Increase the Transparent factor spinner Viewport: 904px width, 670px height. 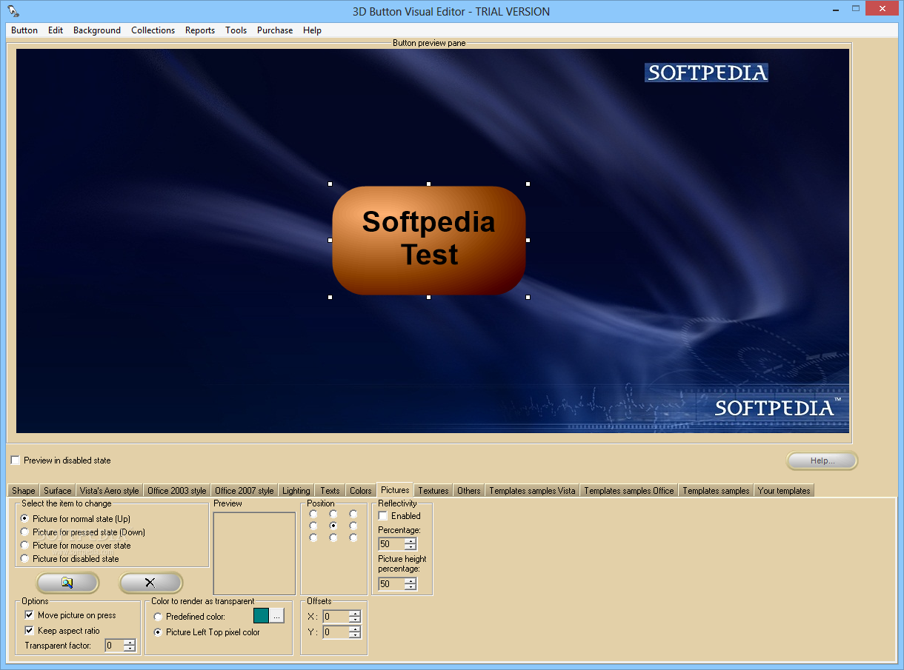point(130,643)
